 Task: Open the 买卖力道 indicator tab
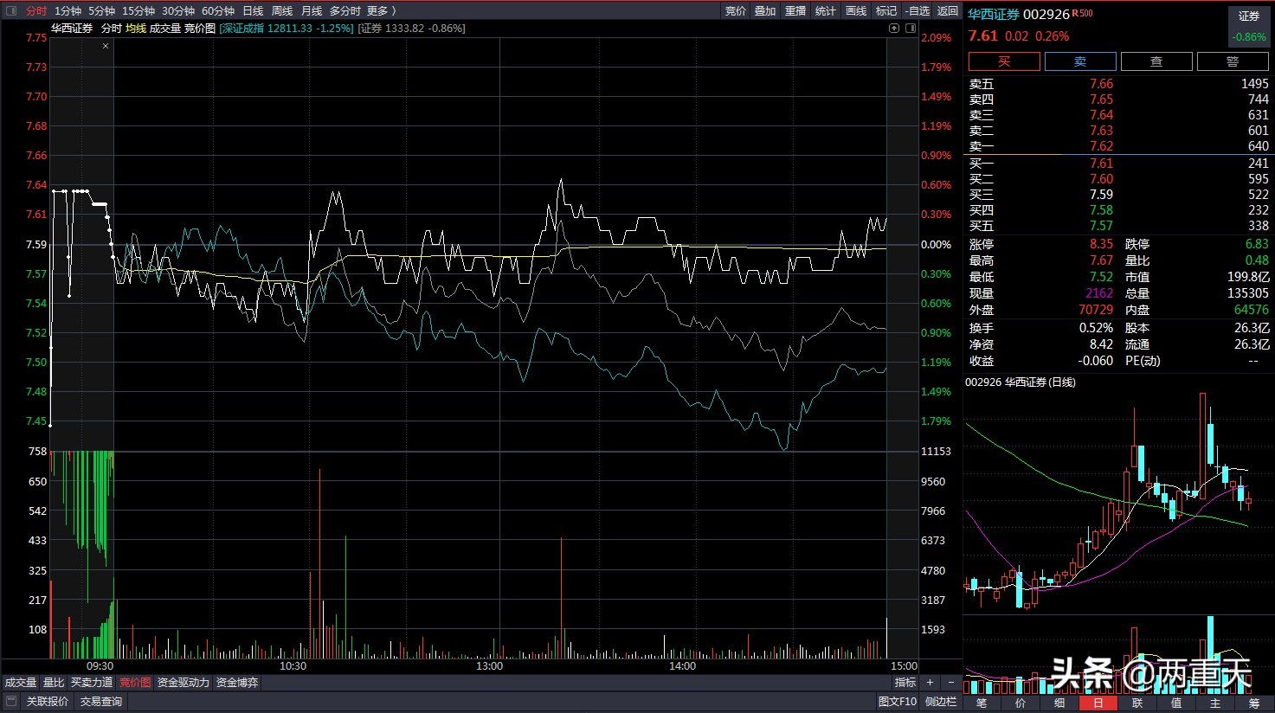pyautogui.click(x=92, y=683)
